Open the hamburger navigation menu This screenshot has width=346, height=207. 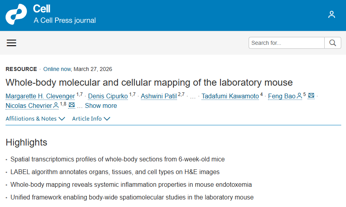[x=11, y=43]
